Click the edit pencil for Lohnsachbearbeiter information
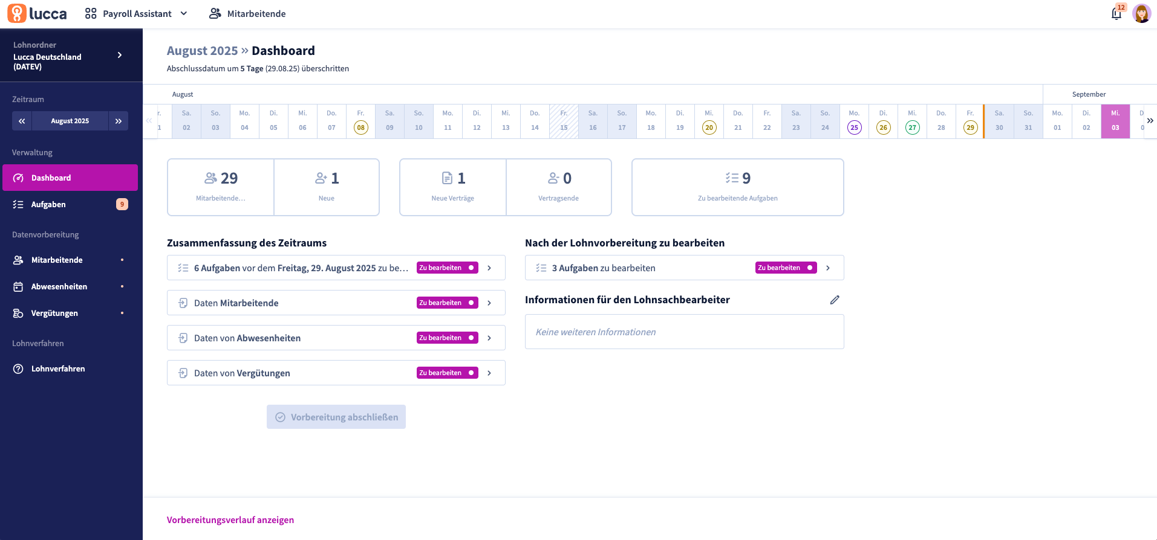 pos(835,300)
